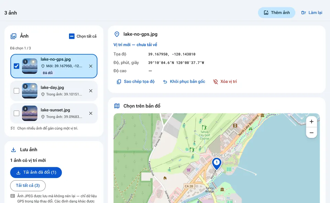Click the blue map pin numbered 1

(217, 163)
